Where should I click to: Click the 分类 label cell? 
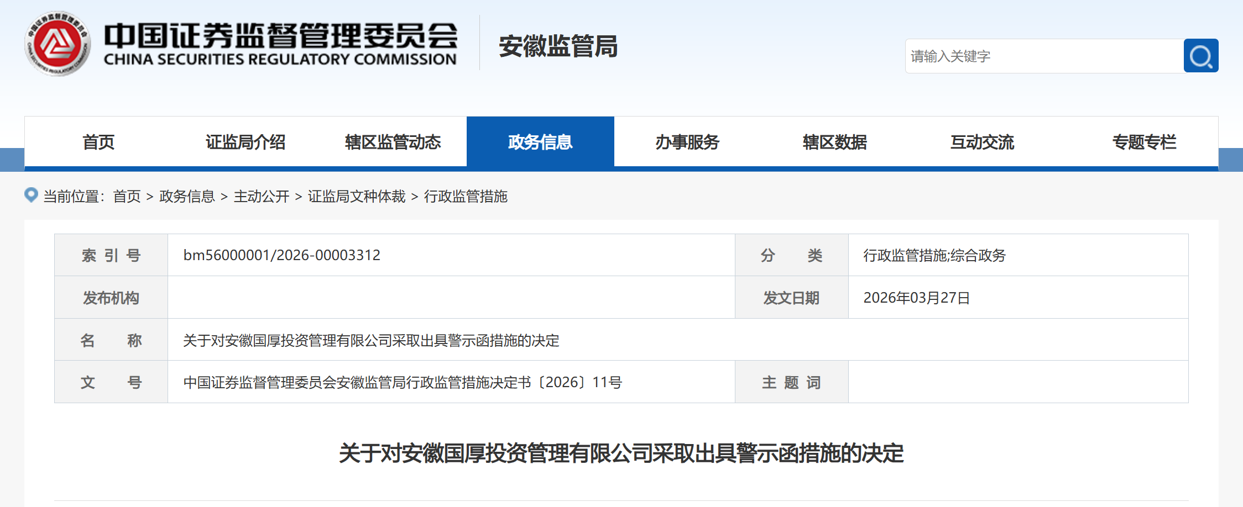(792, 255)
